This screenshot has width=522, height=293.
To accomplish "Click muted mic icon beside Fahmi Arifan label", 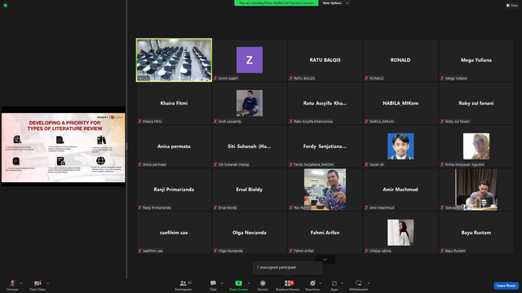I will point(291,251).
